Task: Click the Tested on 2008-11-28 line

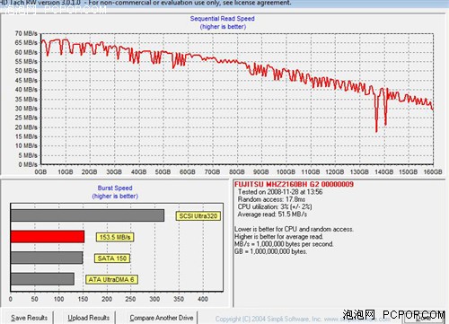Action: (x=280, y=192)
